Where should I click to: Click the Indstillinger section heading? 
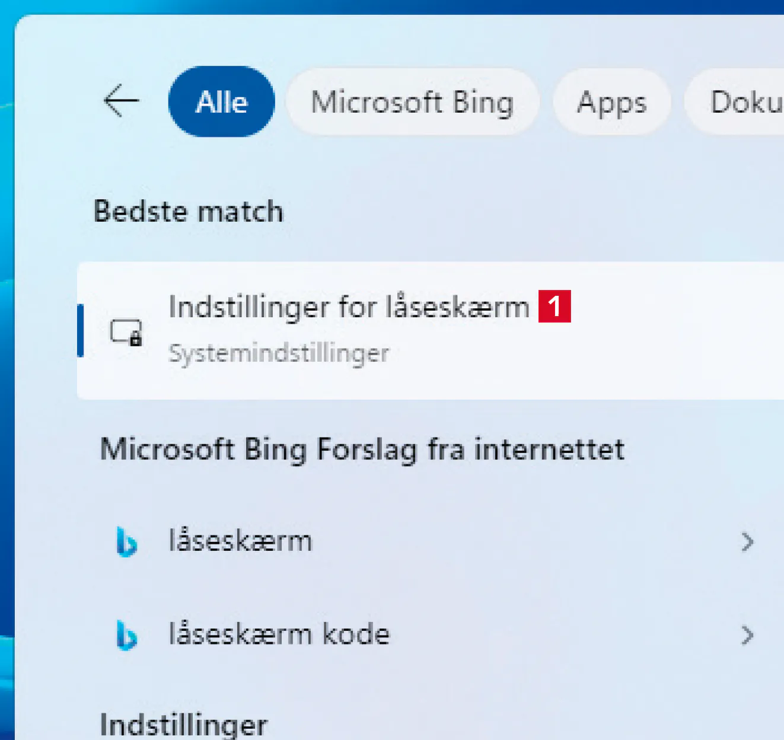(184, 725)
